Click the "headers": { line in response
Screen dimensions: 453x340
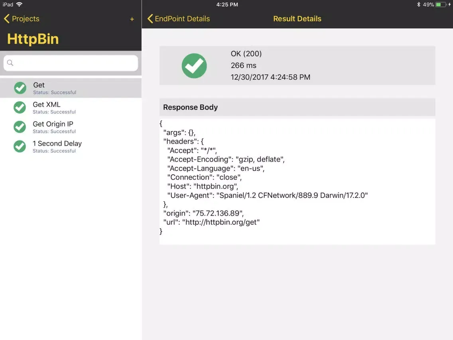tap(183, 142)
